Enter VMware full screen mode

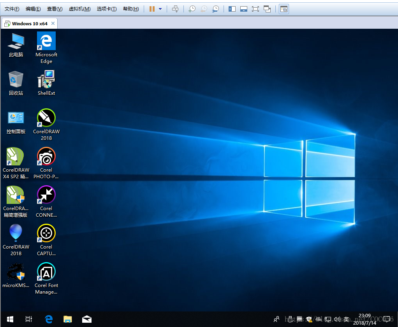[x=255, y=9]
